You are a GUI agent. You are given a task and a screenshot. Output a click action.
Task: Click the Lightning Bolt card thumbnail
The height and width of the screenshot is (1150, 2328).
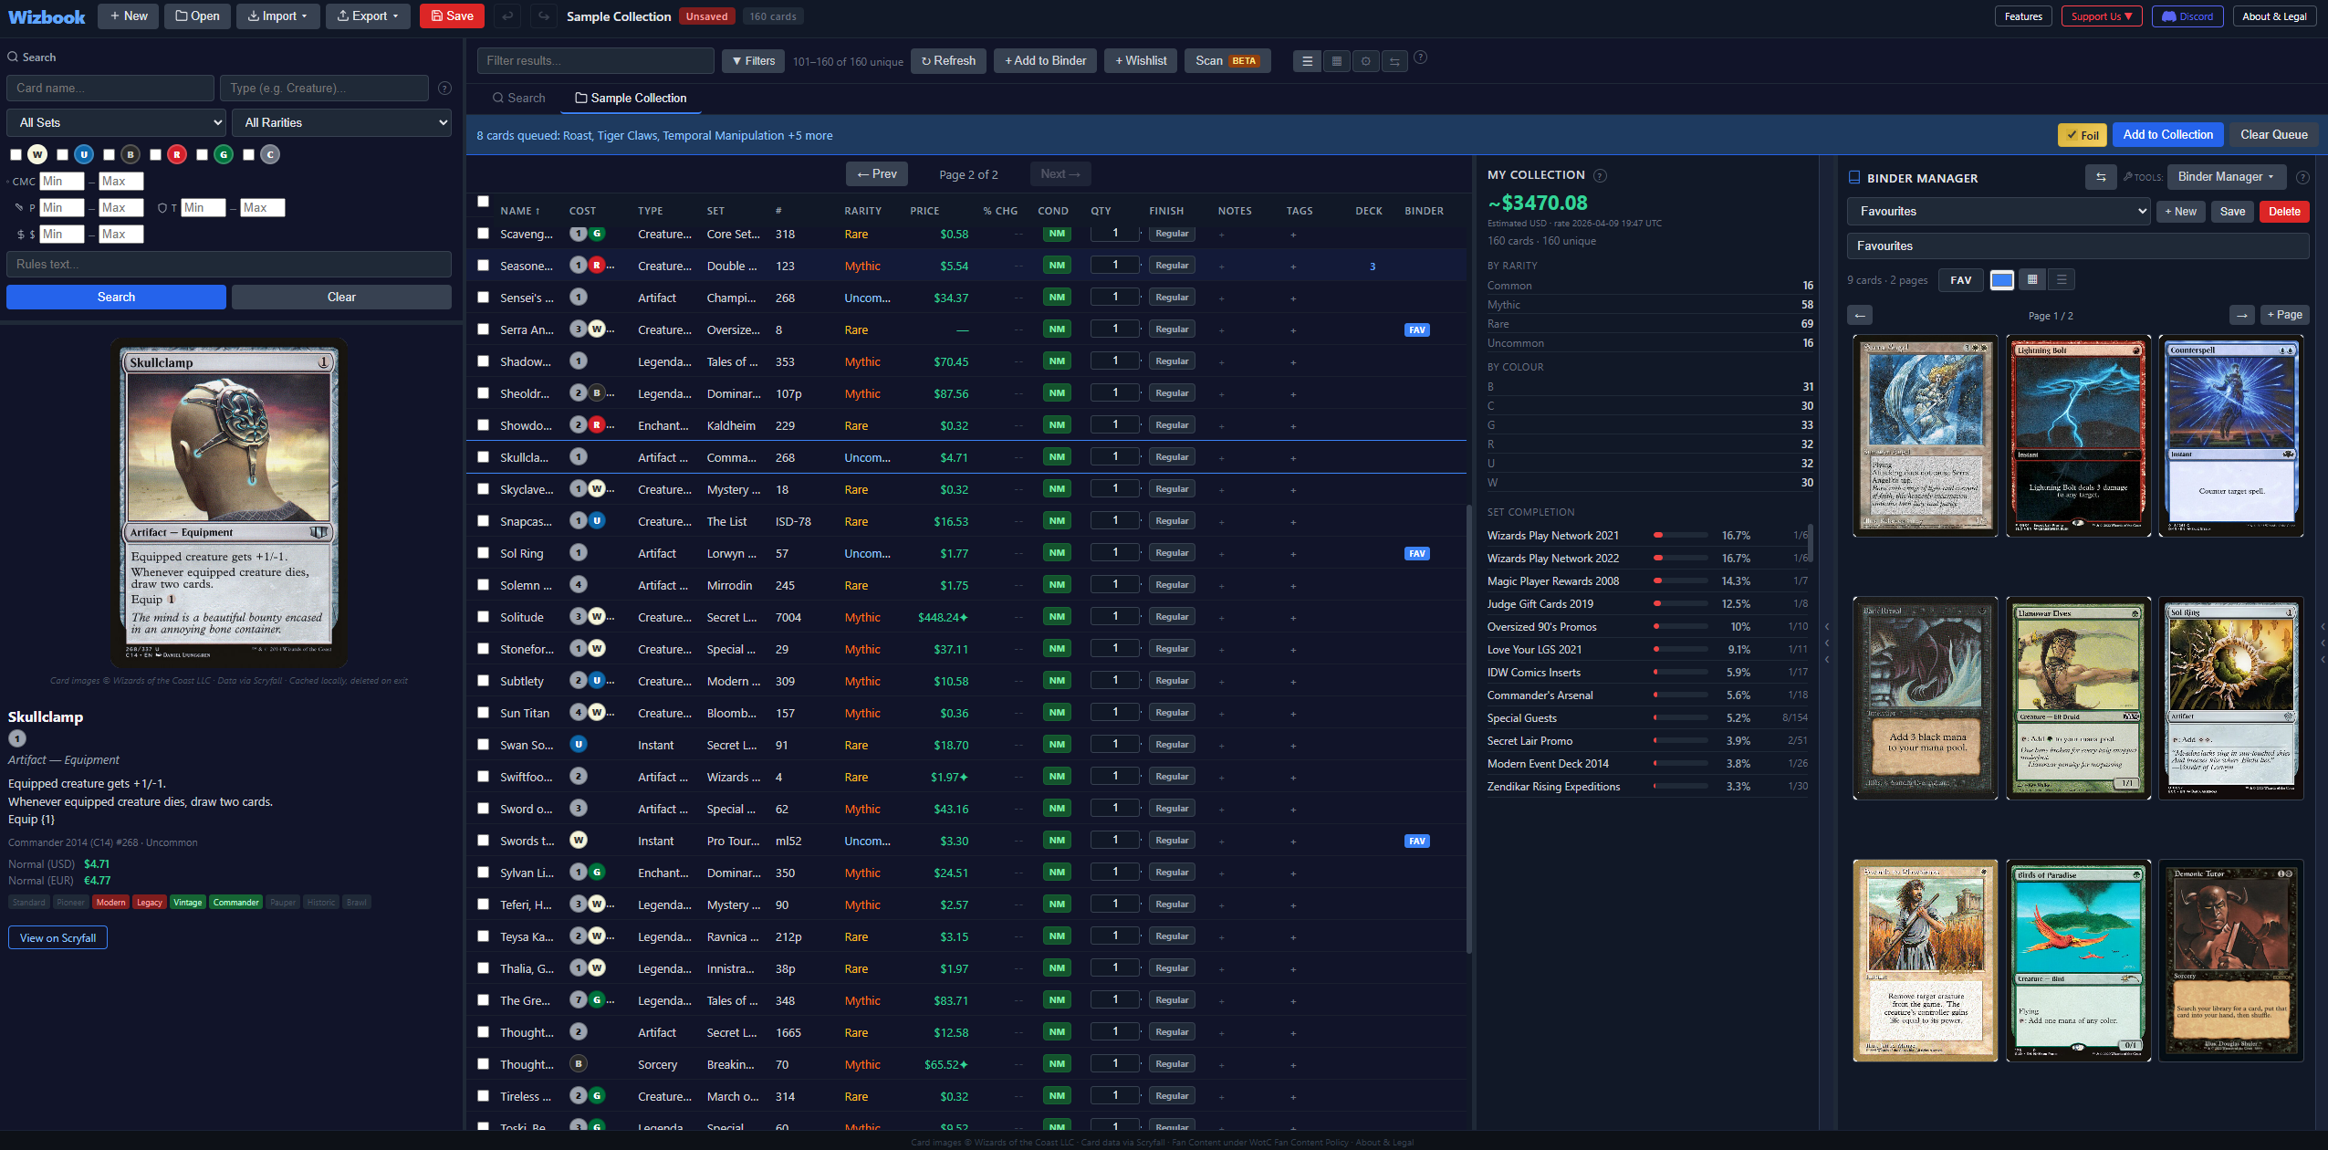tap(2077, 436)
